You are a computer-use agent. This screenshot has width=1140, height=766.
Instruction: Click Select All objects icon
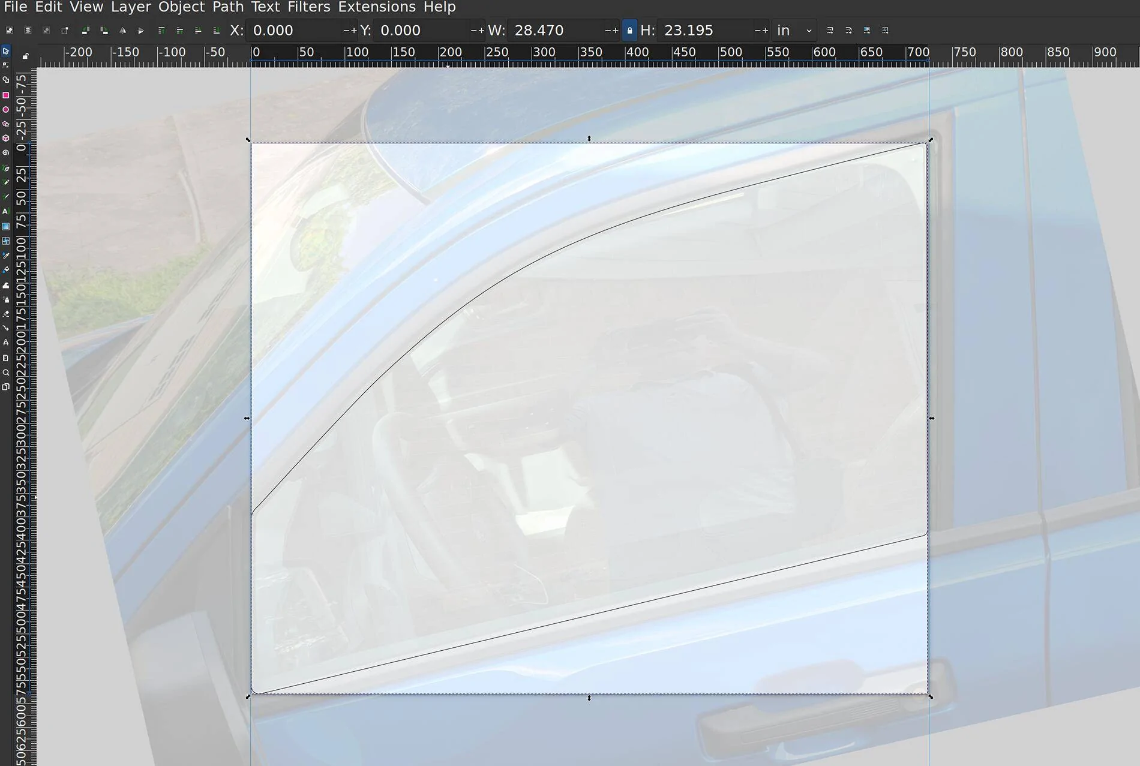click(x=10, y=31)
